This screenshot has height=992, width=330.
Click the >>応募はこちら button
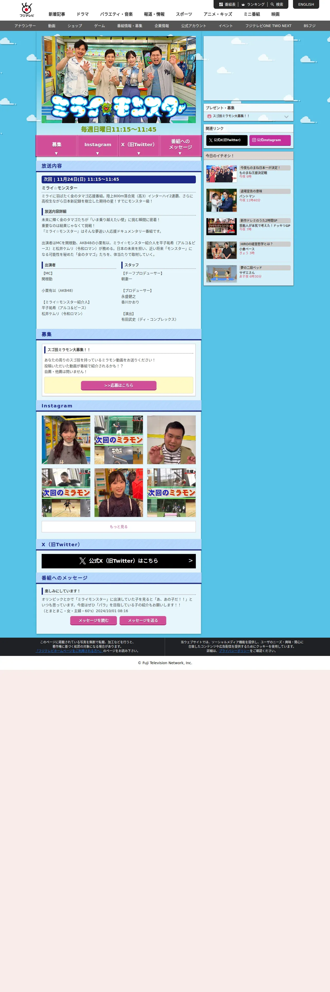[x=119, y=386]
